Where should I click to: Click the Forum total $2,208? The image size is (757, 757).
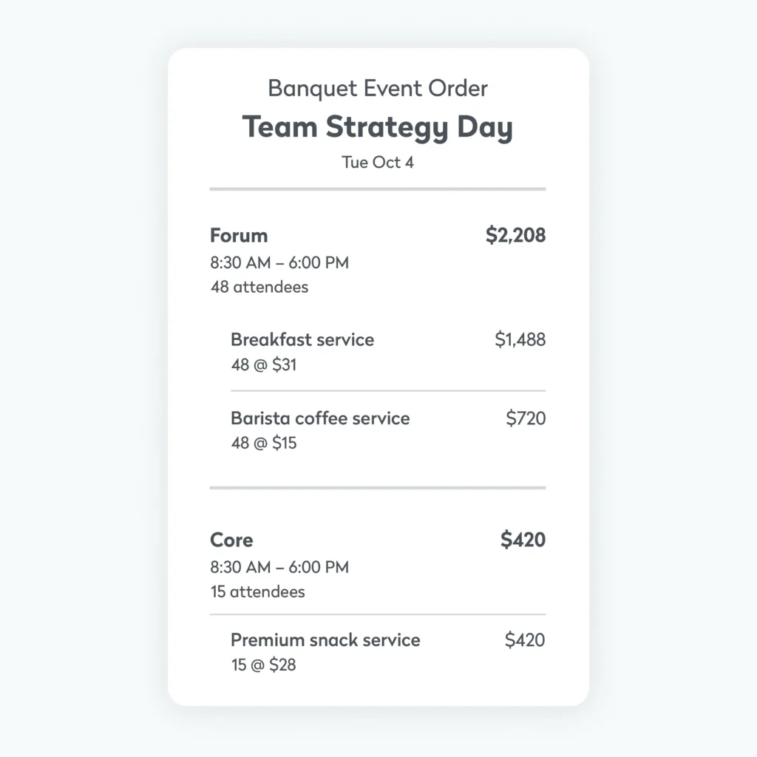tap(515, 236)
